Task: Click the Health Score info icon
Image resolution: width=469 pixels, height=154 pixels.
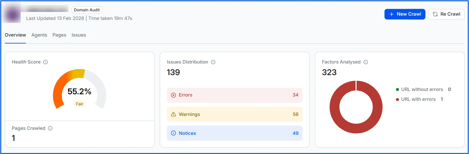Action: [46, 62]
